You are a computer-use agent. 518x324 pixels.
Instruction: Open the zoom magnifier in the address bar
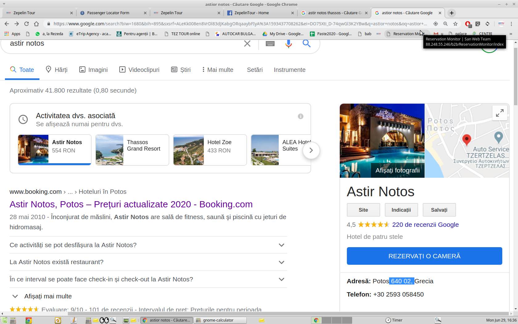tap(446, 24)
